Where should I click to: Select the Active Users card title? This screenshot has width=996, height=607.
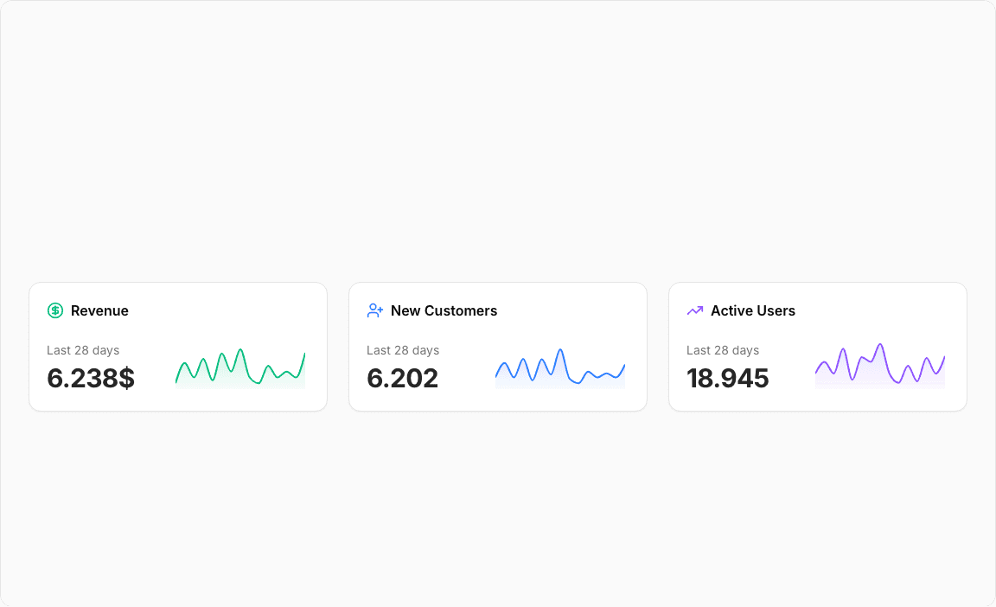[x=752, y=310]
